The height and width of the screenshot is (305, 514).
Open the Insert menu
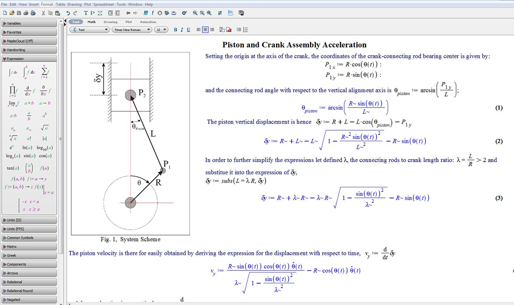pos(34,4)
